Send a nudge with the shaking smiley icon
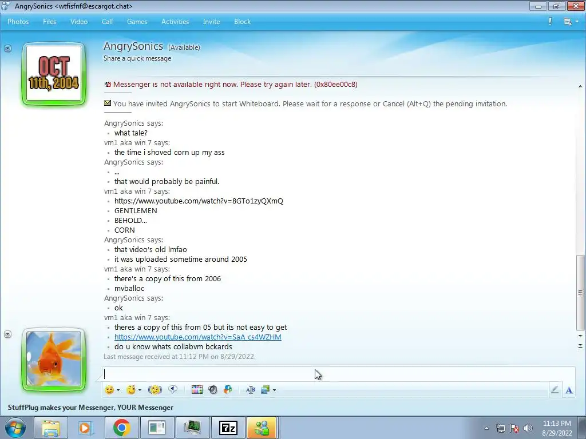Viewport: 586px width, 439px height. [155, 390]
